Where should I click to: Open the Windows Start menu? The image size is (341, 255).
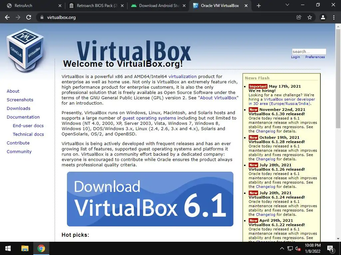coord(8,248)
